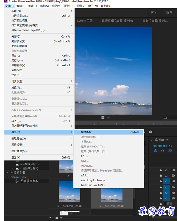Click the program monitor sky preview
Image resolution: width=177 pixels, height=221 pixels.
click(114, 71)
